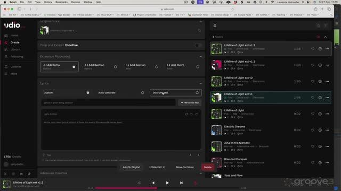The height and width of the screenshot is (191, 341).
Task: Like the Electric Dreams track
Action: point(313,130)
